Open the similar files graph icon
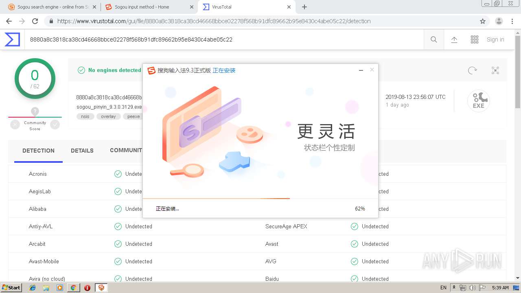This screenshot has width=521, height=293. click(495, 70)
